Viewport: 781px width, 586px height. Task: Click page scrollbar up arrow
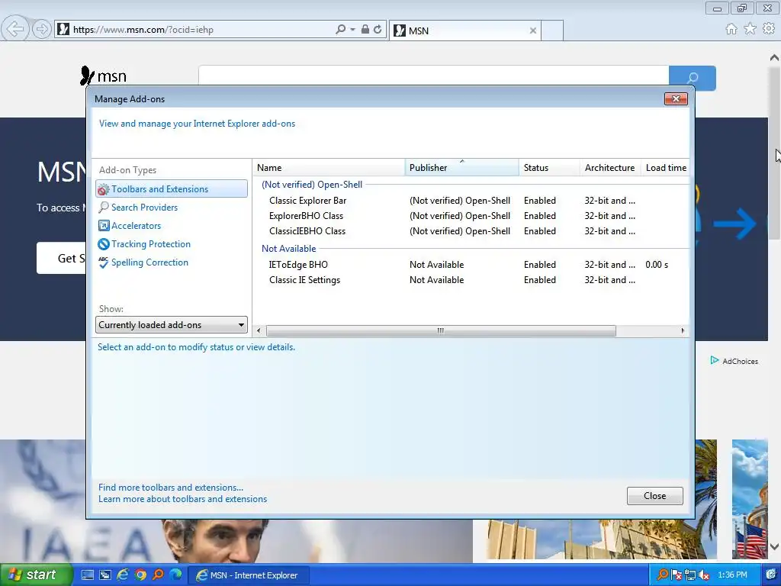tap(774, 58)
